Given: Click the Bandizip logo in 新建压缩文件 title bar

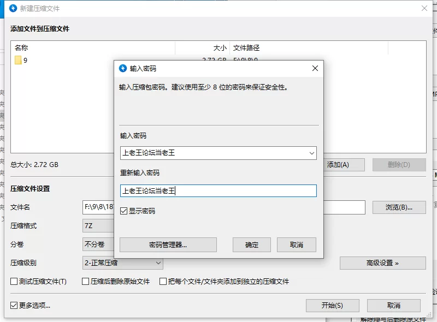Looking at the screenshot, I should (13, 8).
